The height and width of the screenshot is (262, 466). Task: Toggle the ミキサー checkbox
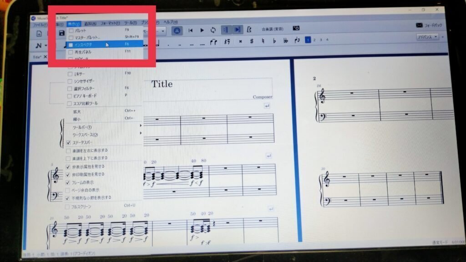70,74
